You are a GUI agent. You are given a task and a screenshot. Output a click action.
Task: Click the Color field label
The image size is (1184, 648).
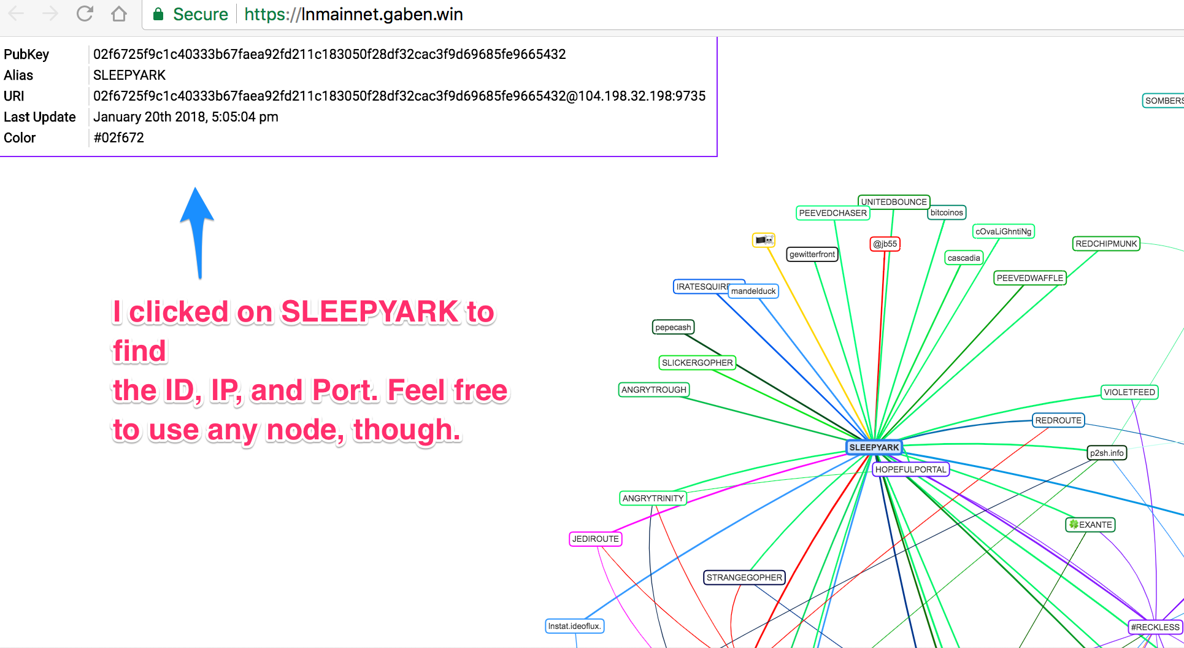[x=20, y=137]
